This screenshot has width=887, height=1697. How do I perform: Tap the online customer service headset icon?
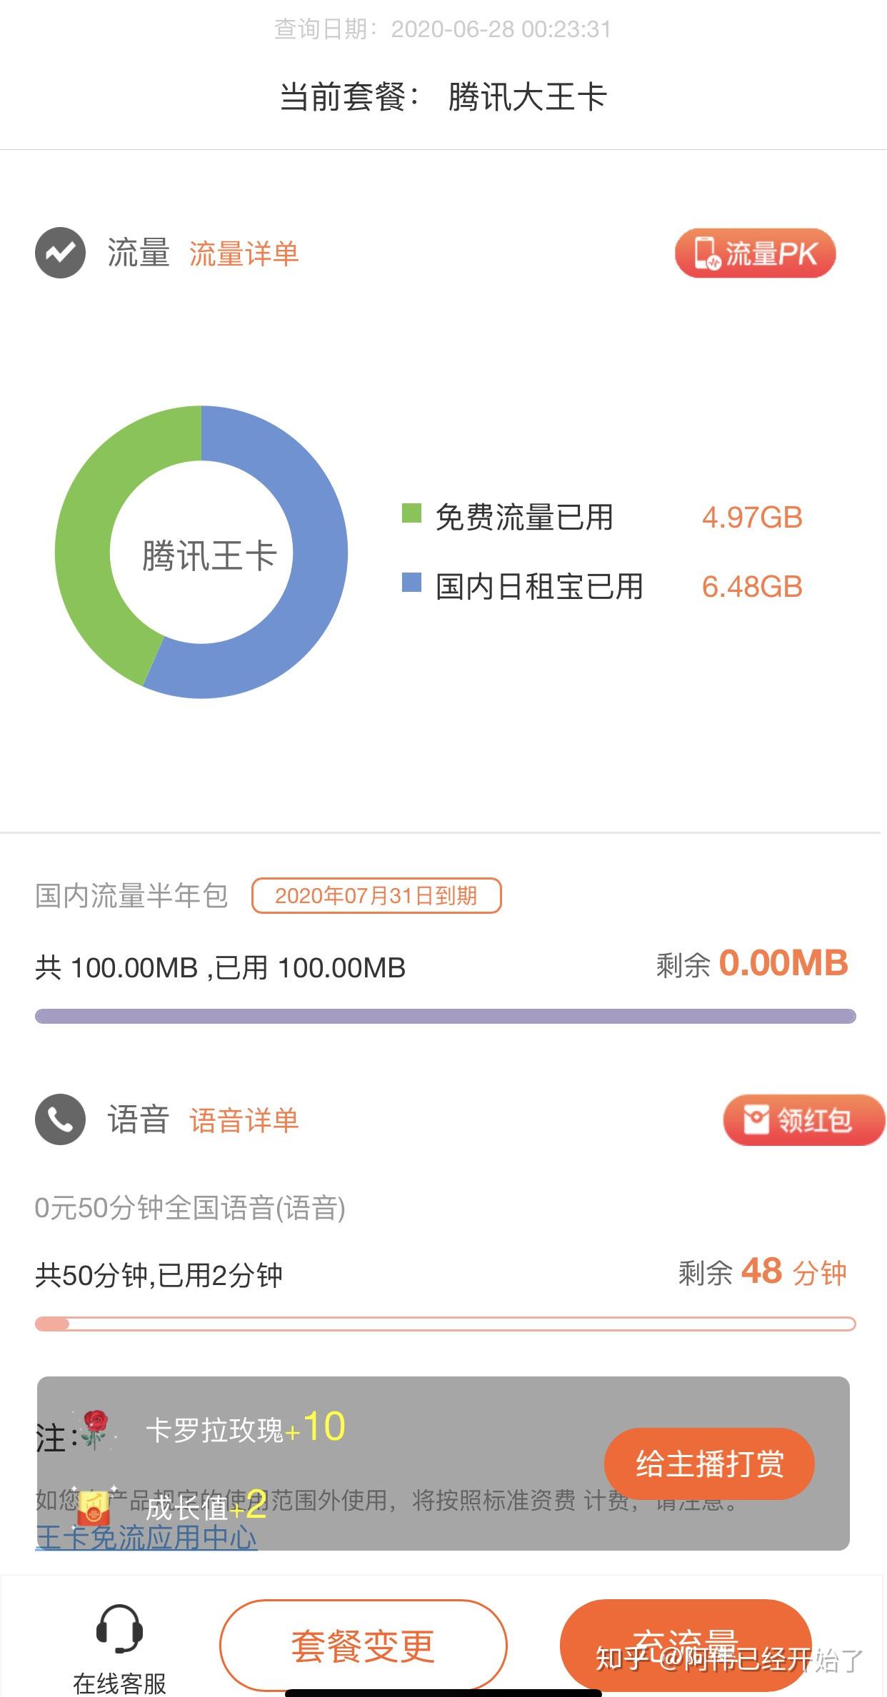119,1628
